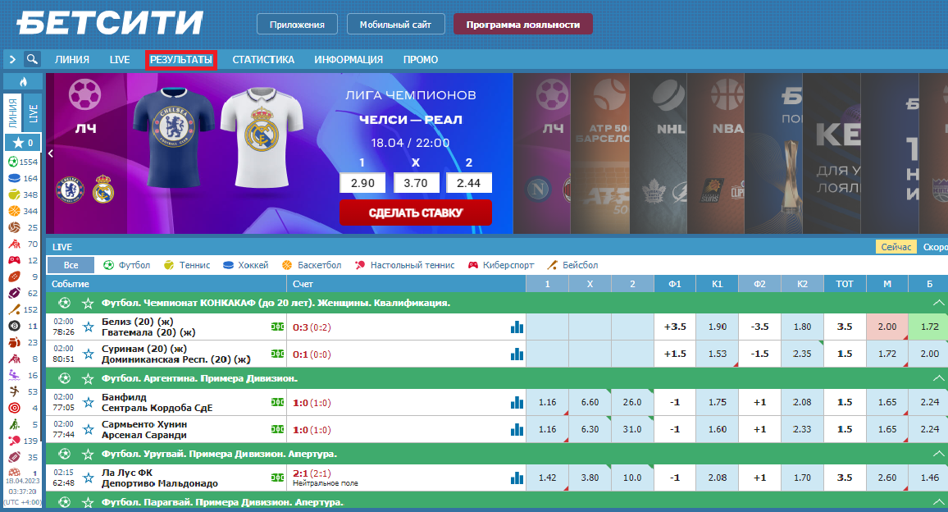Go to previous banner slide
948x512 pixels.
[51, 153]
